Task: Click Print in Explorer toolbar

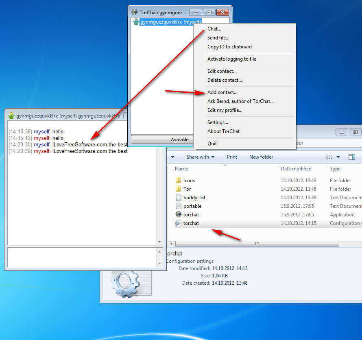Action: tap(232, 157)
